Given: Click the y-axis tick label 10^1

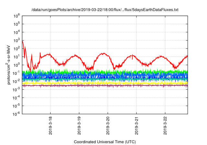Looking at the screenshot, I should tap(16, 57).
